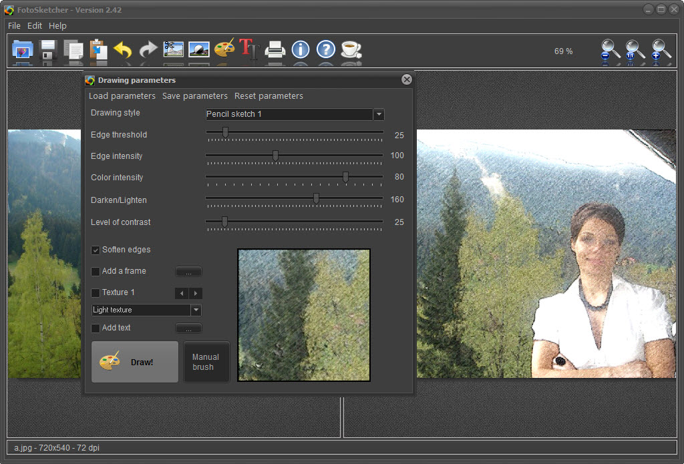Open drawing parameters with the palette icon
This screenshot has height=464, width=684.
224,49
